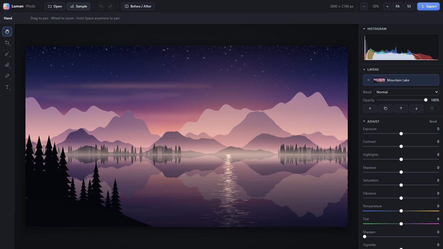Click the Shadows slider handle
The height and width of the screenshot is (249, 443).
tap(401, 172)
